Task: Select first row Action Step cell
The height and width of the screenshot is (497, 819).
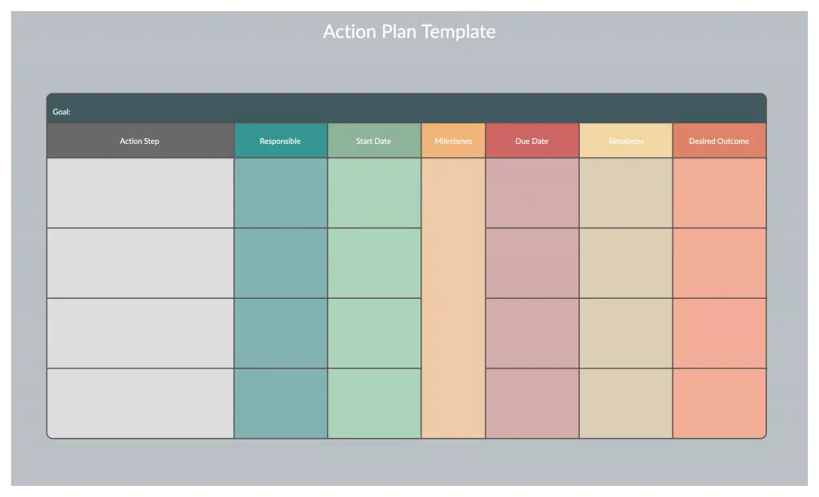Action: [x=140, y=193]
